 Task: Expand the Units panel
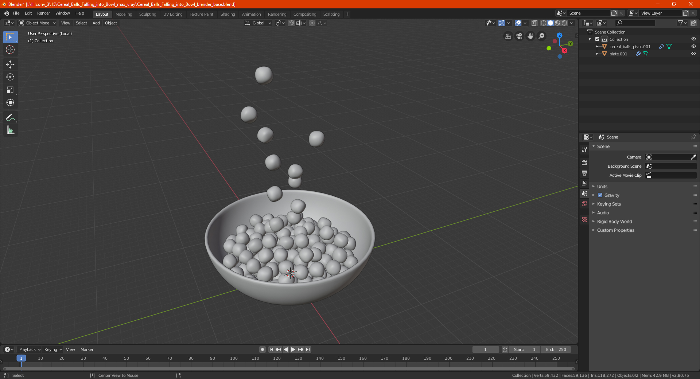pyautogui.click(x=602, y=186)
